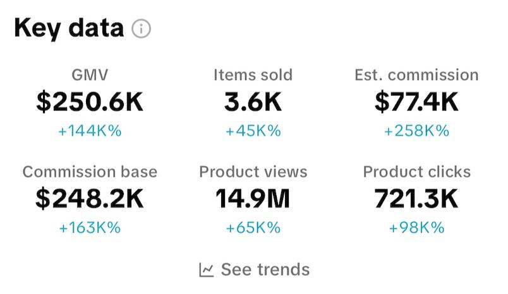The image size is (508, 294).
Task: Click the +144K% GMV change
Action: 90,131
